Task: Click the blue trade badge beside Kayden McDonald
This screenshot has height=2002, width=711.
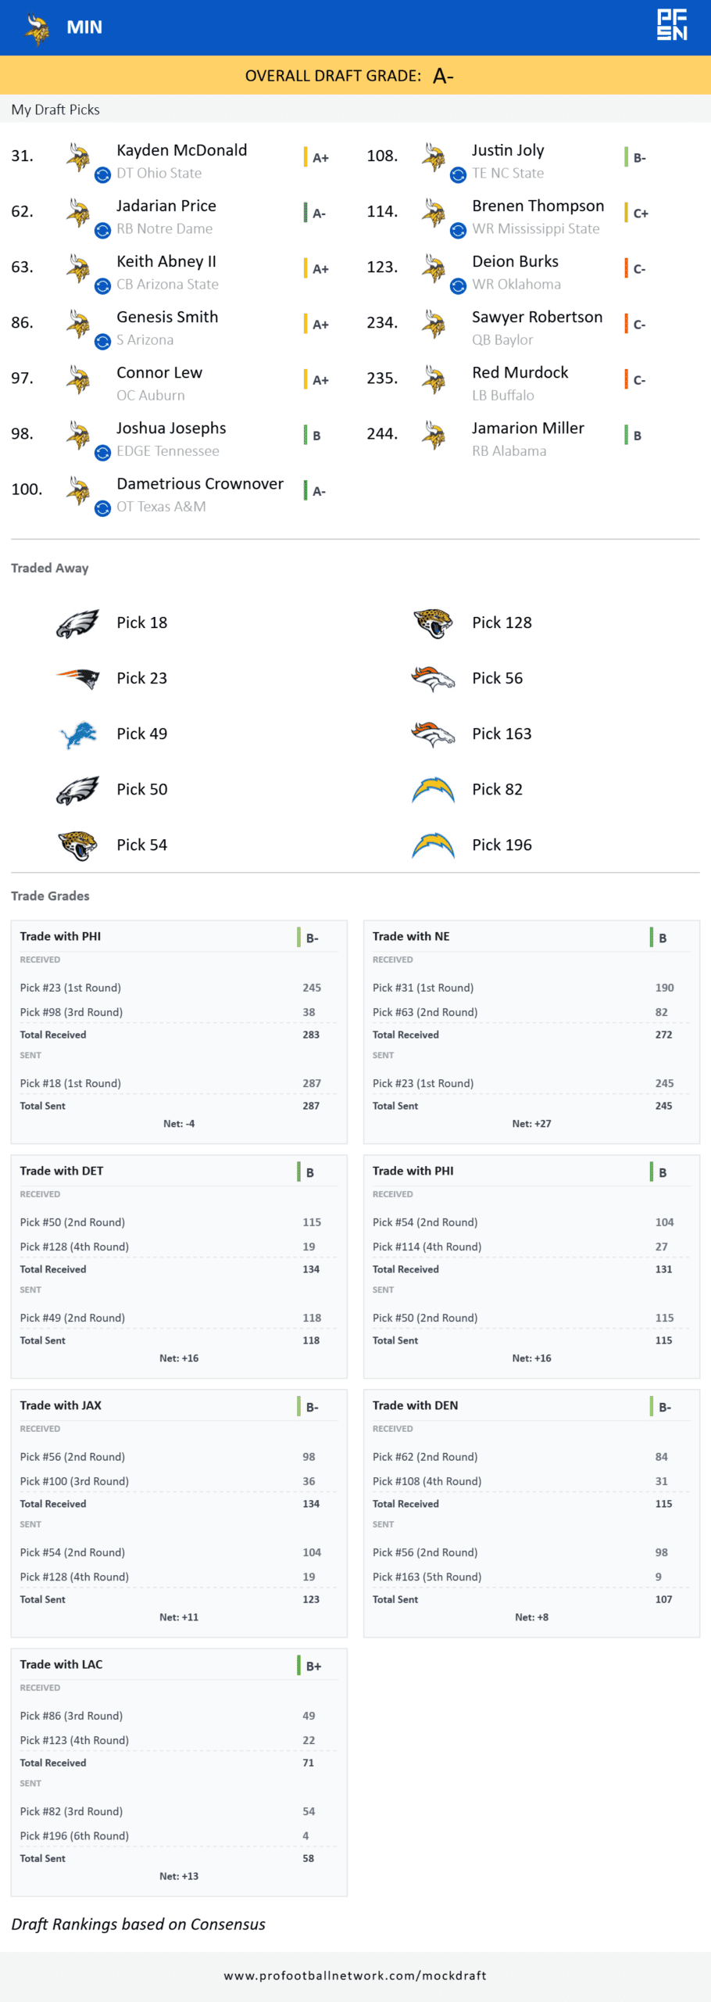Action: 102,175
